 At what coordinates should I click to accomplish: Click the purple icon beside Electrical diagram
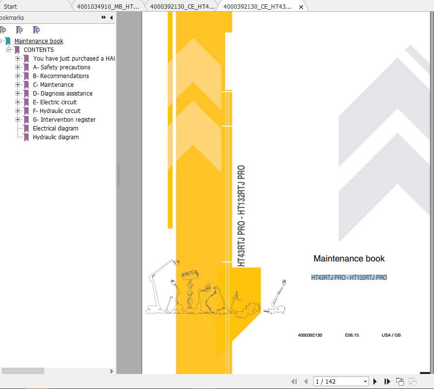pos(26,129)
